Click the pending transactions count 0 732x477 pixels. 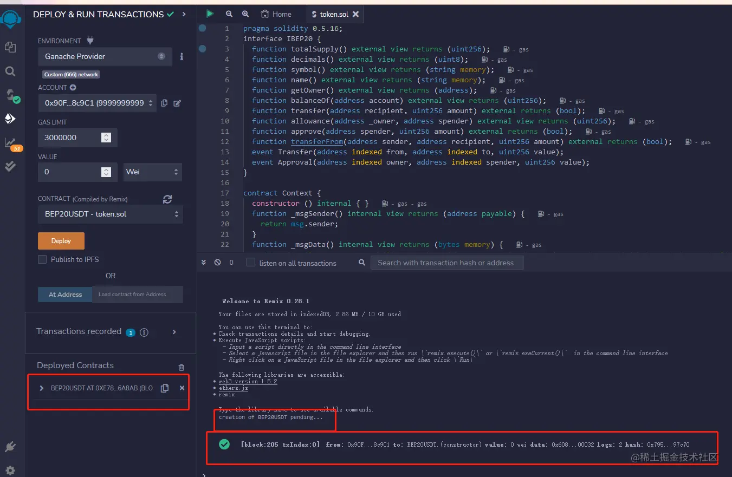[x=231, y=263]
